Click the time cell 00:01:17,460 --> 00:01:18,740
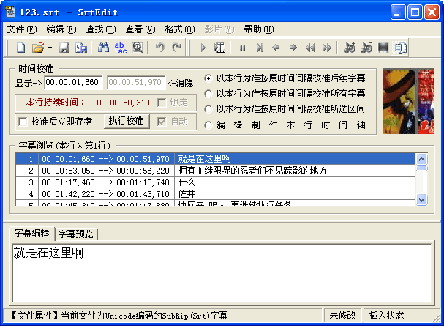 105,182
